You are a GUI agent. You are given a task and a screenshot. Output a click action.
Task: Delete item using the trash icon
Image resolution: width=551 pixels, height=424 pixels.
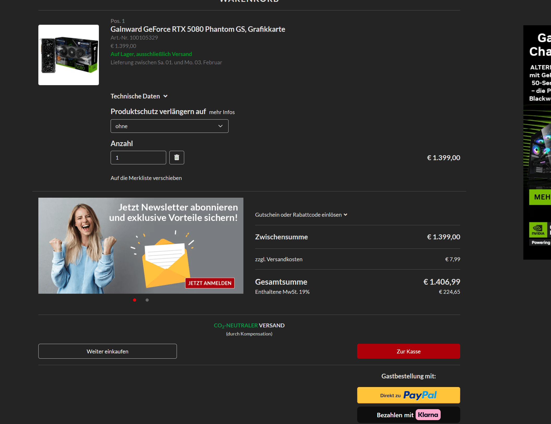click(x=177, y=158)
